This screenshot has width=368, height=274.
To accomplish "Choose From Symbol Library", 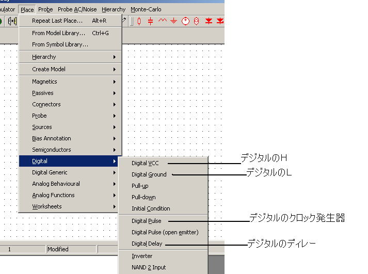I will coord(70,44).
